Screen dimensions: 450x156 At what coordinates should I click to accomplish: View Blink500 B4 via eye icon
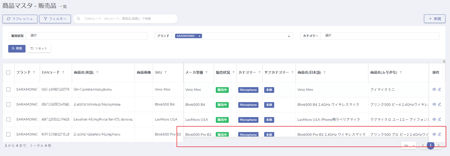(434, 104)
